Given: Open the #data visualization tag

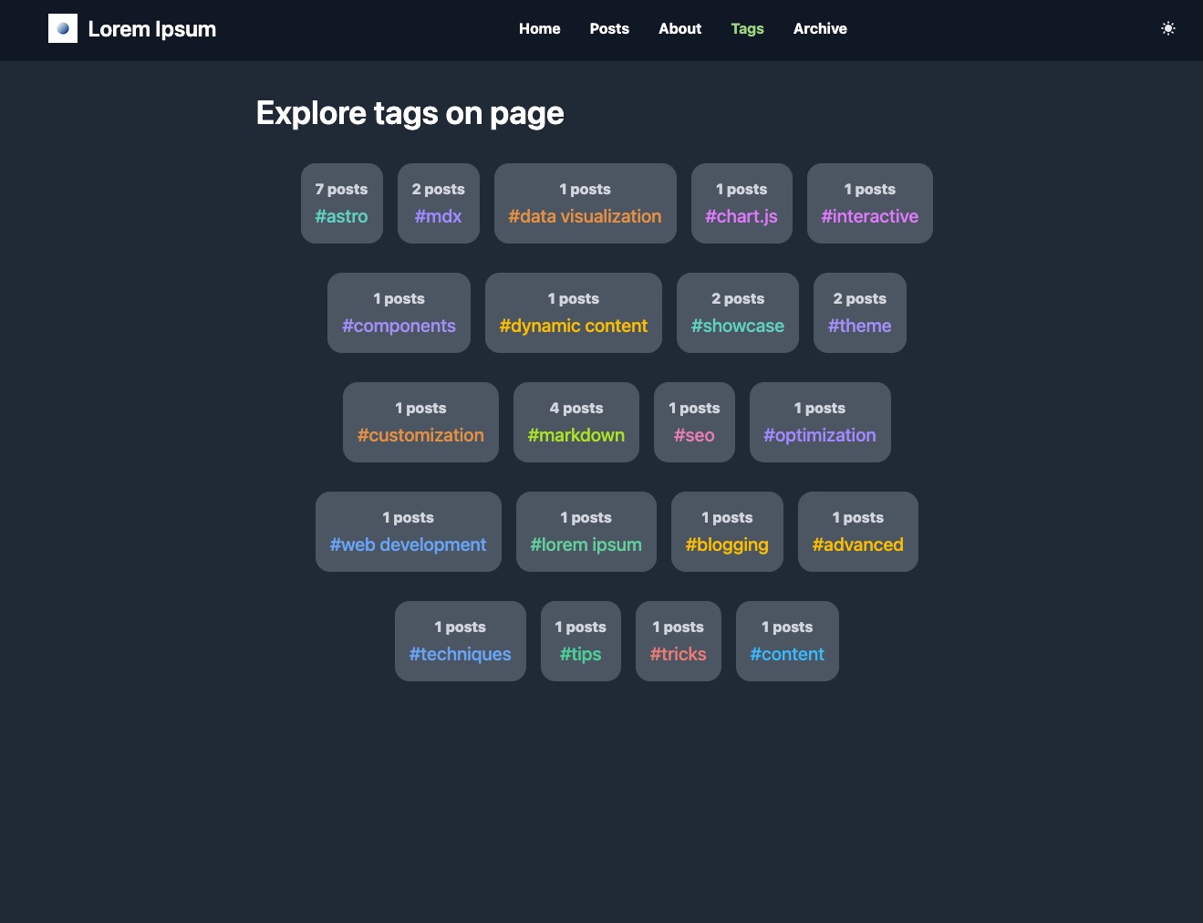Looking at the screenshot, I should click(585, 203).
